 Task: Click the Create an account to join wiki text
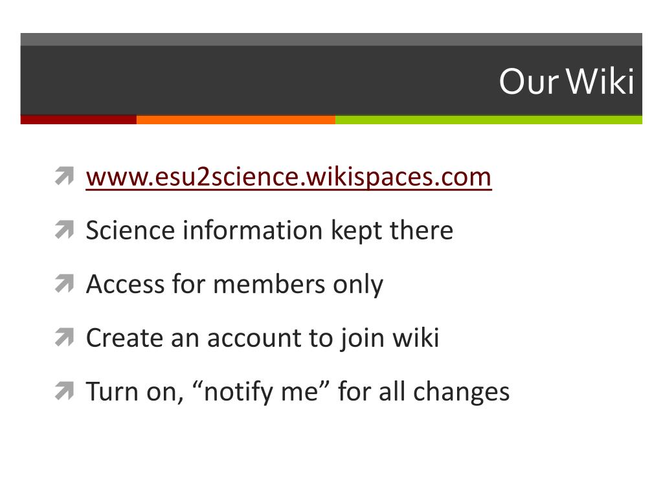coord(262,338)
